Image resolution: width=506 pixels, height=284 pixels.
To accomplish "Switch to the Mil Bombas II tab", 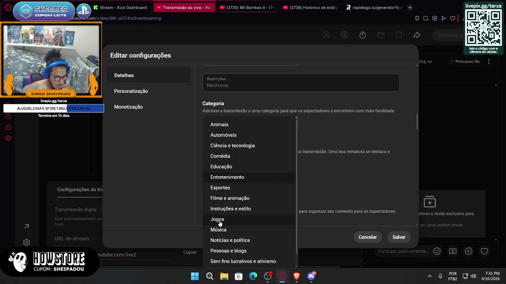I will point(247,7).
